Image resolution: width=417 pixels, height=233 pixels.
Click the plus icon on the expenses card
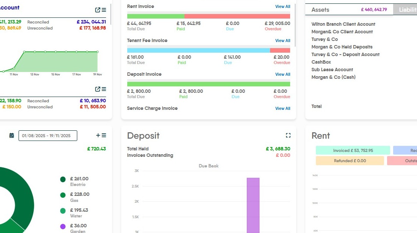coord(98,135)
